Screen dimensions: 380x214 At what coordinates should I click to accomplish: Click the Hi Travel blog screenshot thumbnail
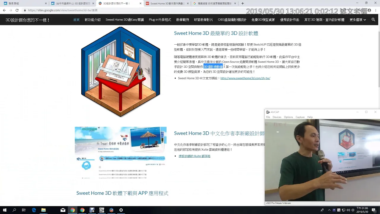point(121,152)
